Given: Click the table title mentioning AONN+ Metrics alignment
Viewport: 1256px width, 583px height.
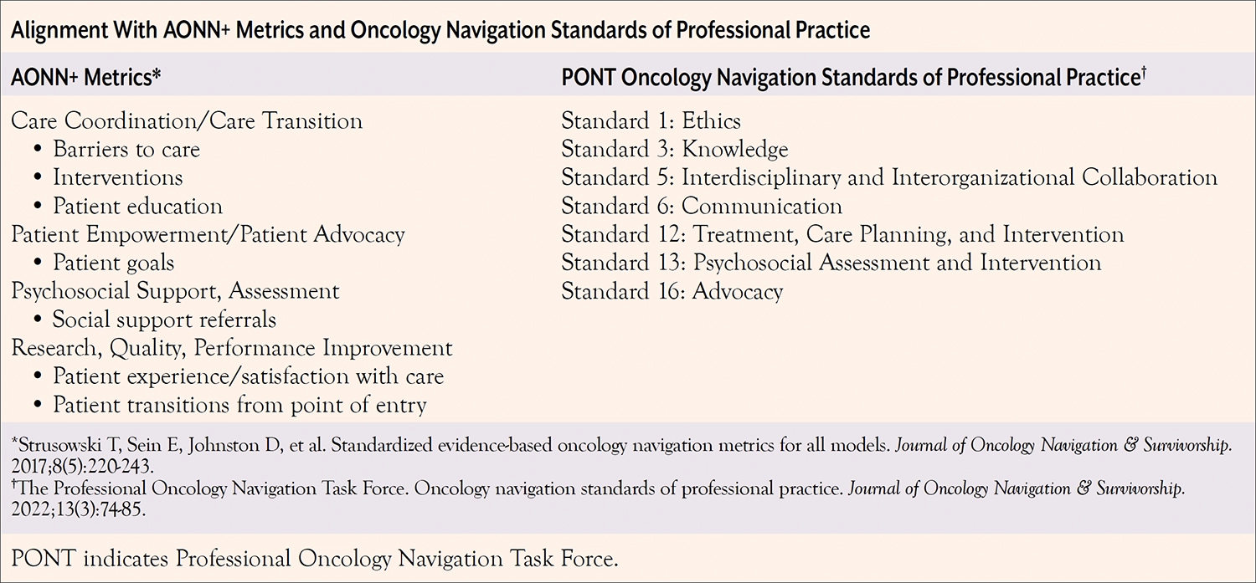Looking at the screenshot, I should pos(440,31).
